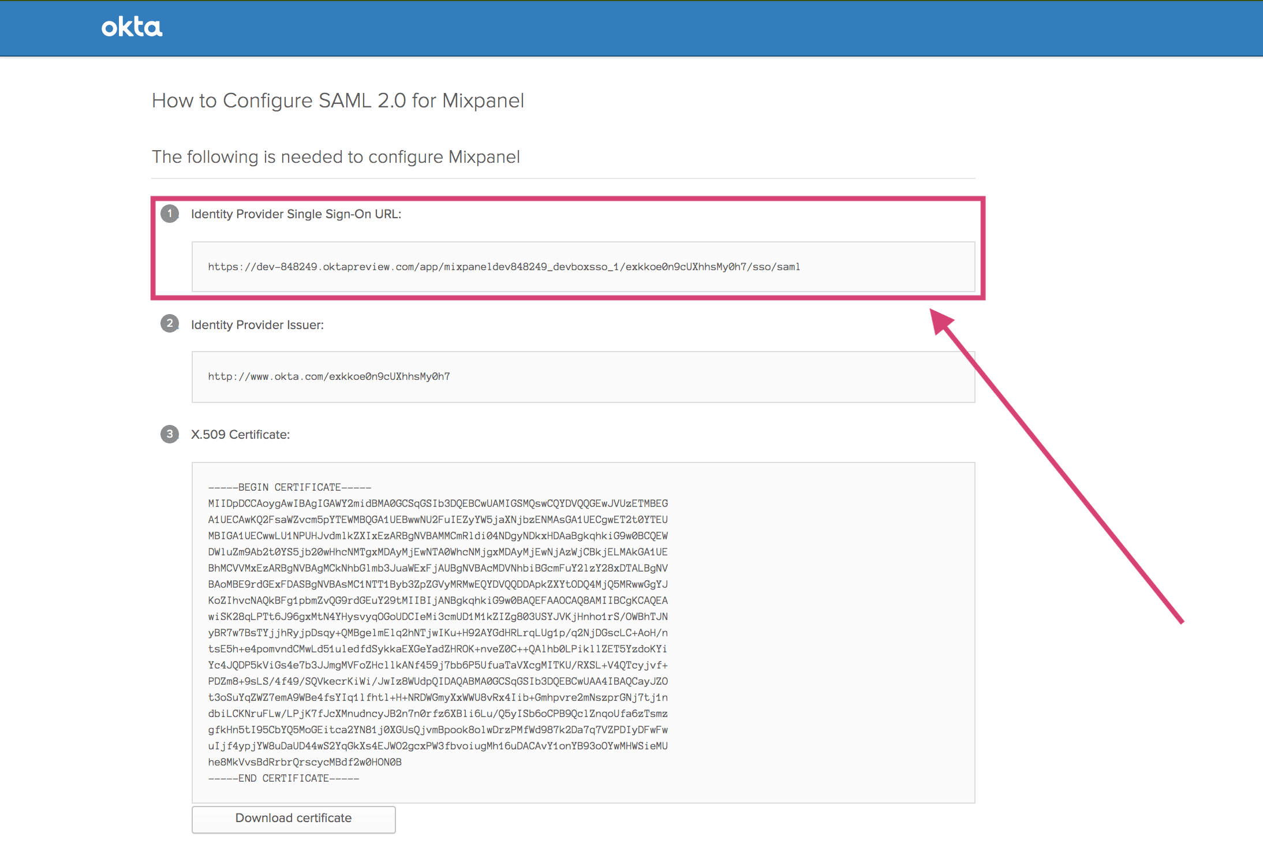Screen dimensions: 1263x866
Task: Click the Identity Provider Single Sign-On URL label
Action: tap(296, 214)
